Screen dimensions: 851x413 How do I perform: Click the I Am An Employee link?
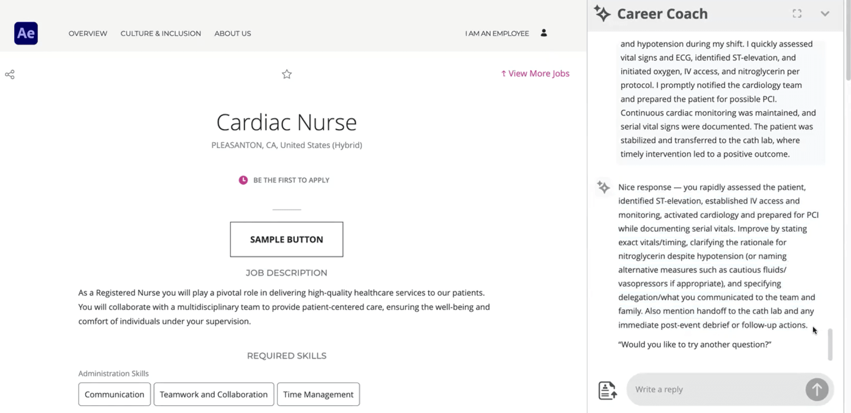point(497,33)
